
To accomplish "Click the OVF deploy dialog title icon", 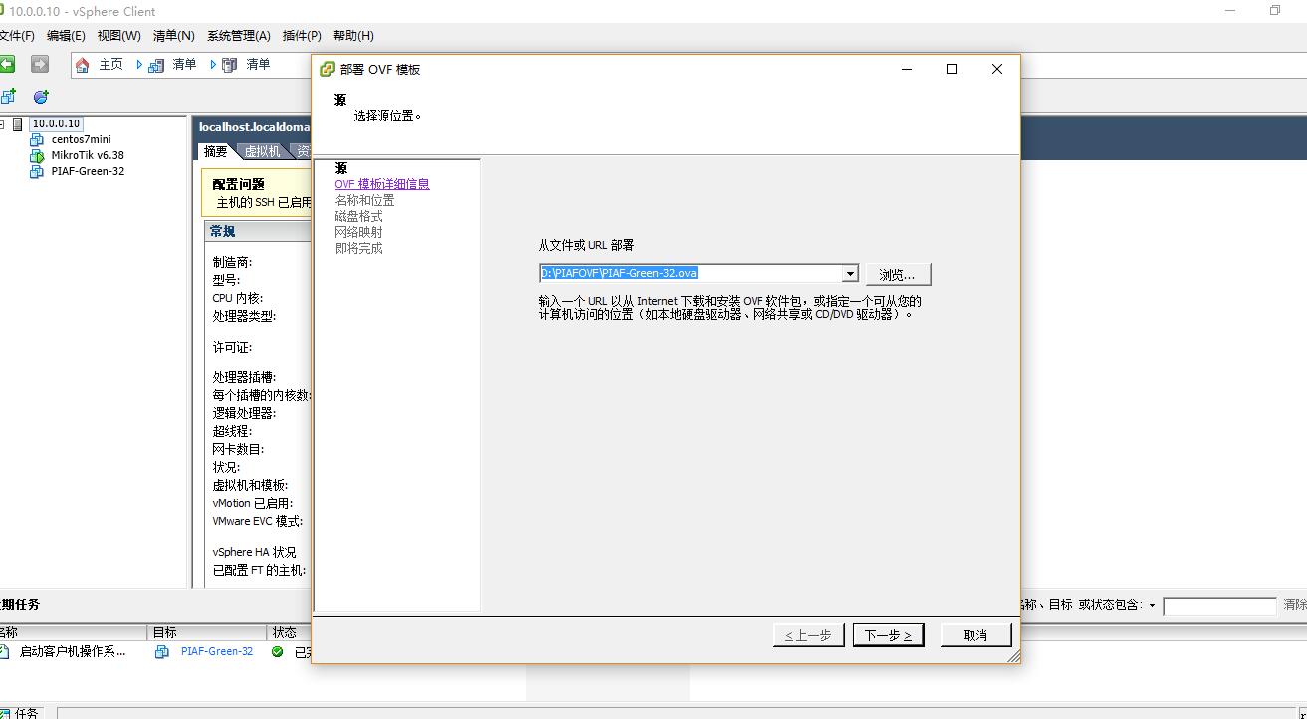I will [x=327, y=69].
